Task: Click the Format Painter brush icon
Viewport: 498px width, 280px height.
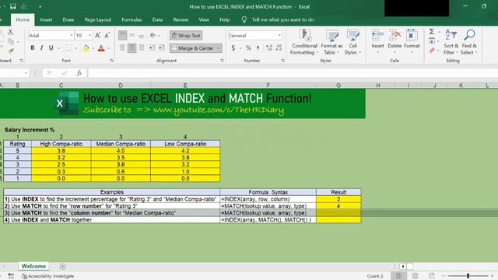Action: coord(11,51)
